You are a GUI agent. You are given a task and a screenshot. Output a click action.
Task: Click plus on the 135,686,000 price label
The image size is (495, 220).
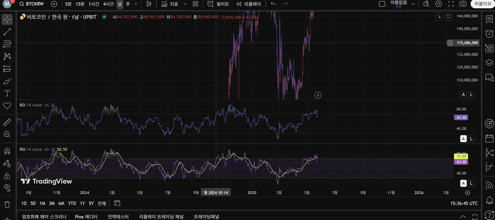(450, 43)
